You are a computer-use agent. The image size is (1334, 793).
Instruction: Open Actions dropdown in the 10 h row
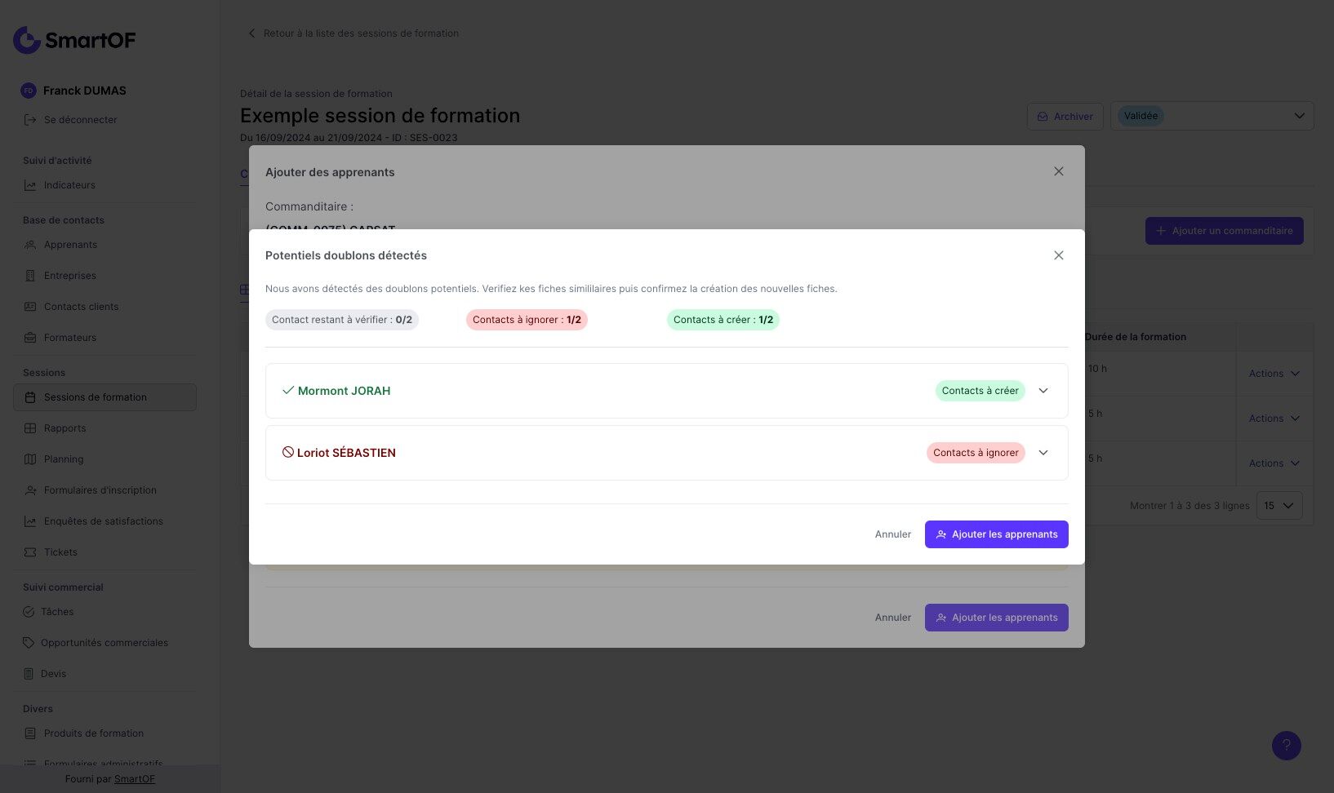tap(1274, 374)
